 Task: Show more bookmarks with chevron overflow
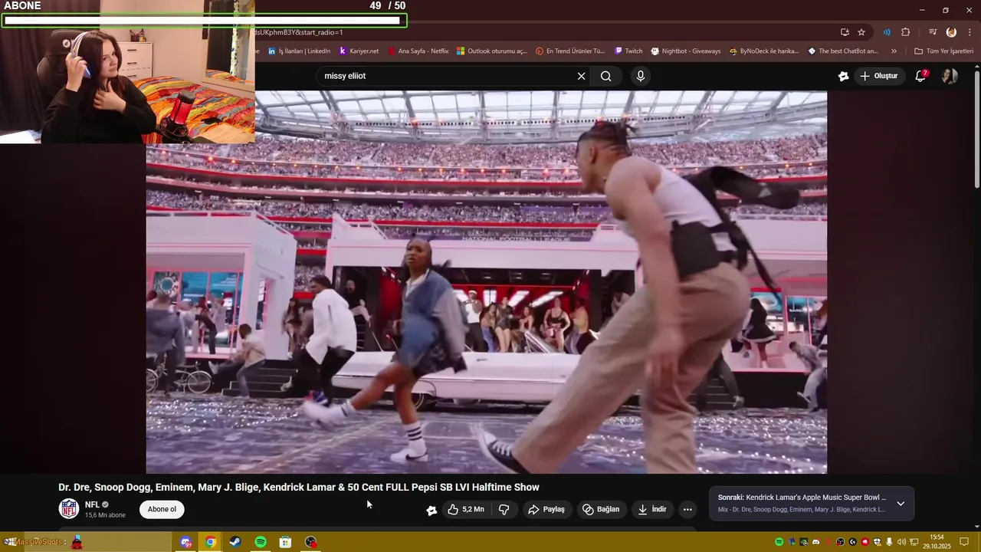point(894,51)
